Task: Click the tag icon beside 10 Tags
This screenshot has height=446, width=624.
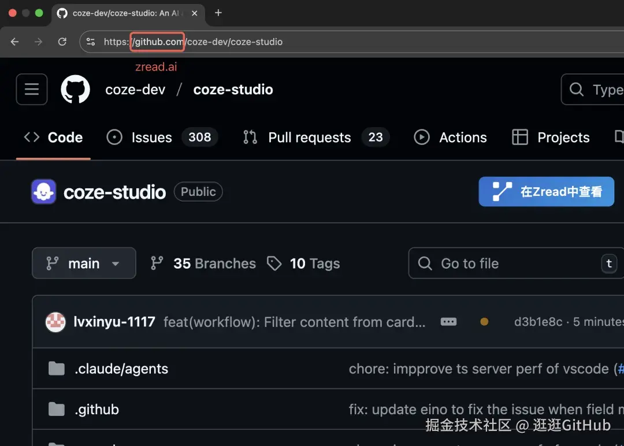Action: tap(274, 263)
